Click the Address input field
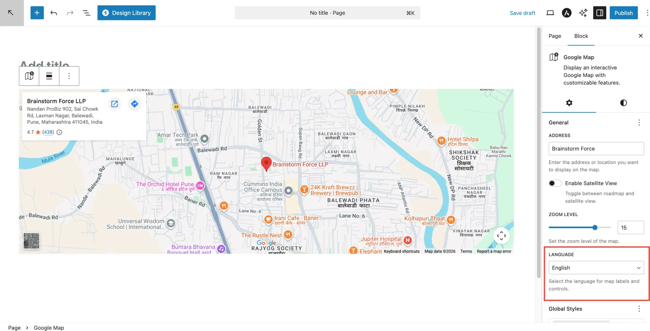650x331 pixels. (x=596, y=148)
